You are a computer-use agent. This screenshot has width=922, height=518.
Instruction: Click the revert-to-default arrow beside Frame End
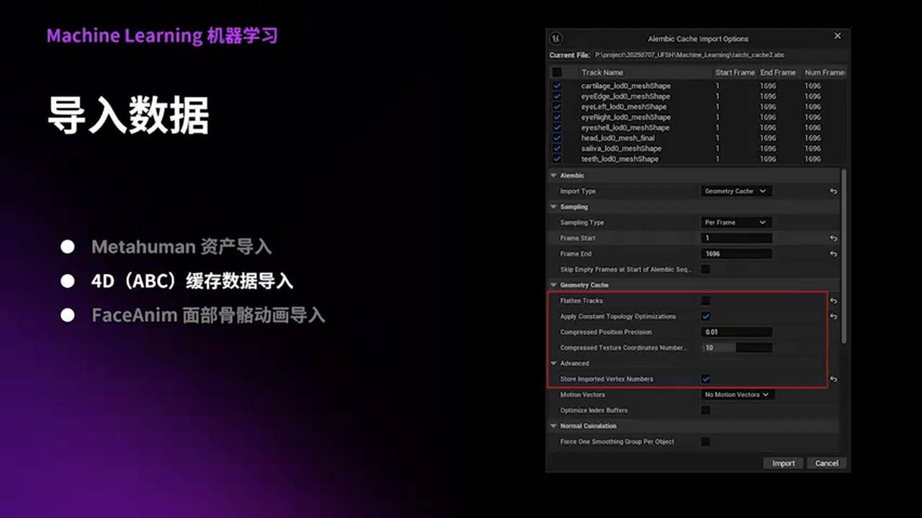833,253
